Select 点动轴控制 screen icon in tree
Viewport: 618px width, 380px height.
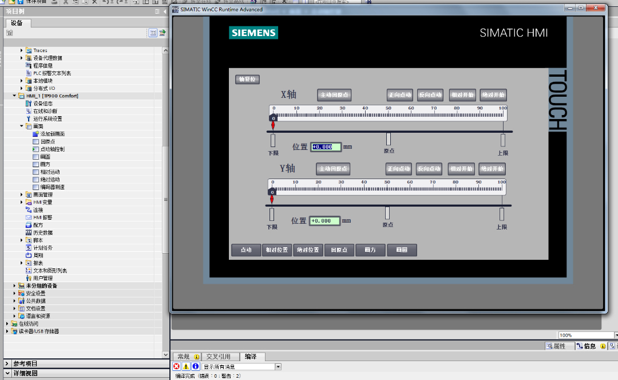pos(35,149)
